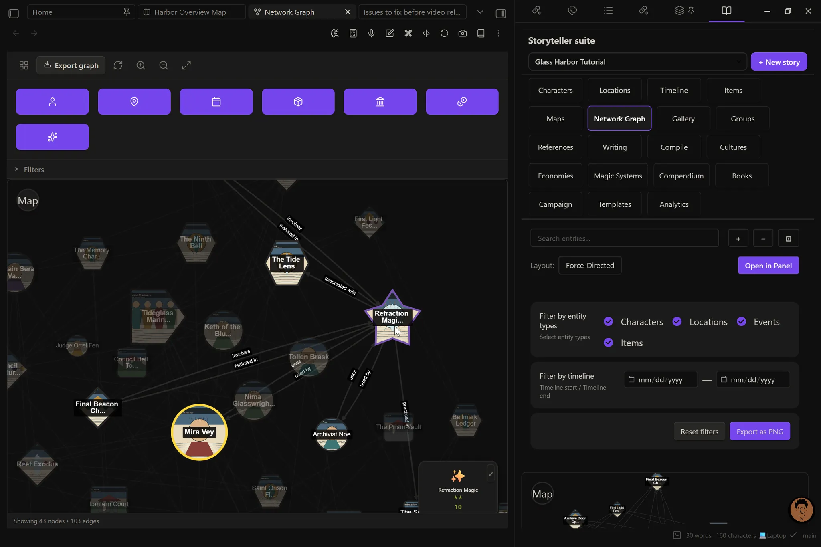This screenshot has width=821, height=547.
Task: Select the Archivist Noe node
Action: [x=332, y=434]
